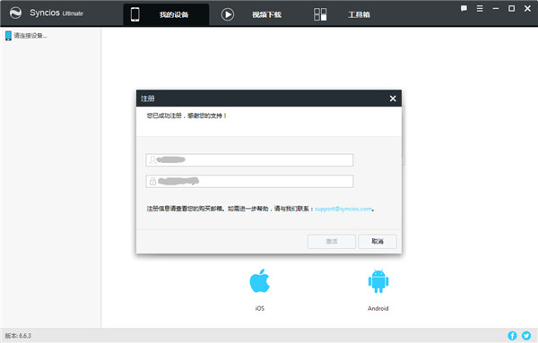
Task: Click the 取消 button
Action: click(x=377, y=241)
